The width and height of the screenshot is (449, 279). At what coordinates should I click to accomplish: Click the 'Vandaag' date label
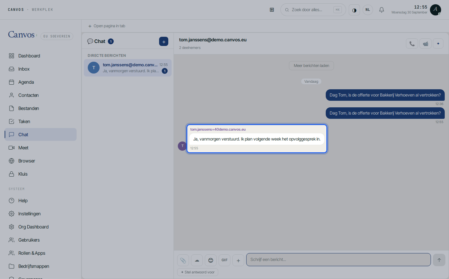(311, 81)
